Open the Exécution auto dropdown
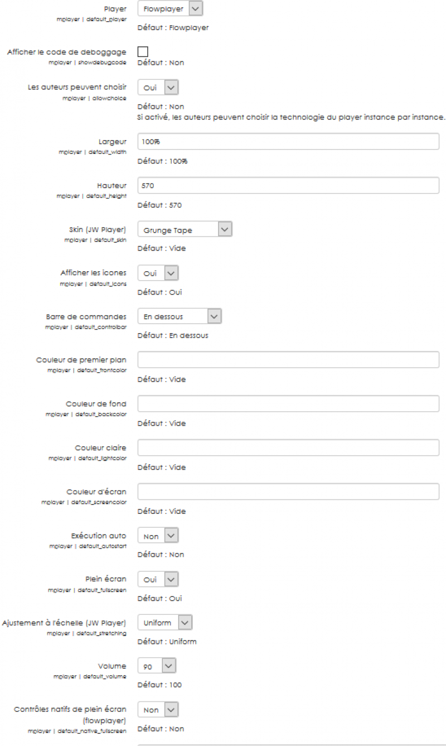 tap(158, 536)
